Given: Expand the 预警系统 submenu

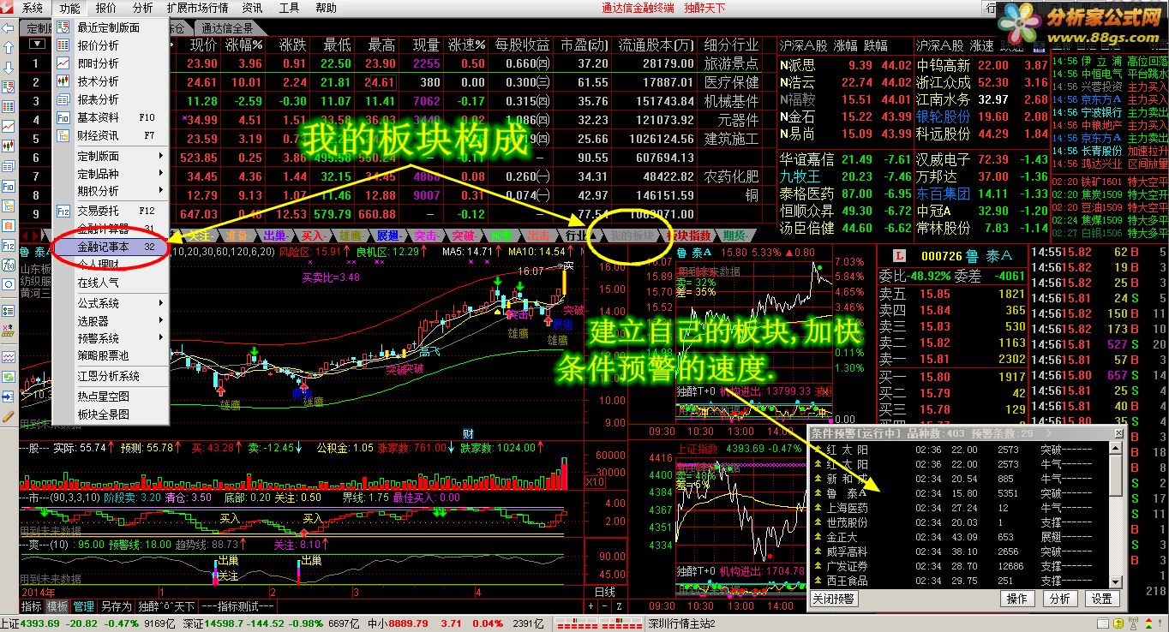Looking at the screenshot, I should pos(111,338).
